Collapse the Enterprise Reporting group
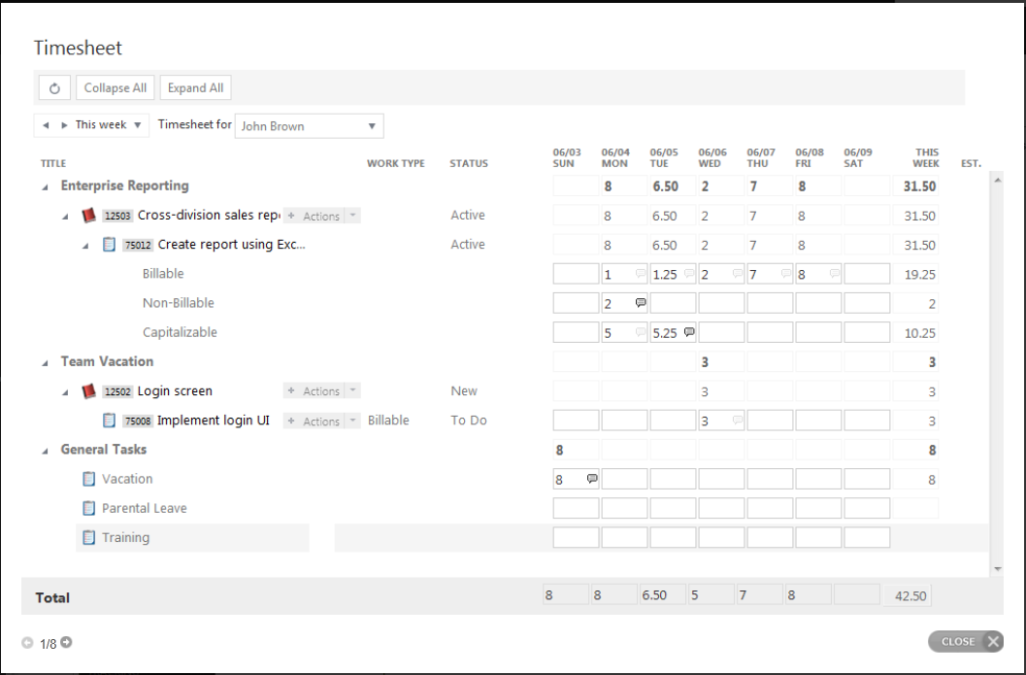Image resolution: width=1026 pixels, height=675 pixels. [46, 186]
